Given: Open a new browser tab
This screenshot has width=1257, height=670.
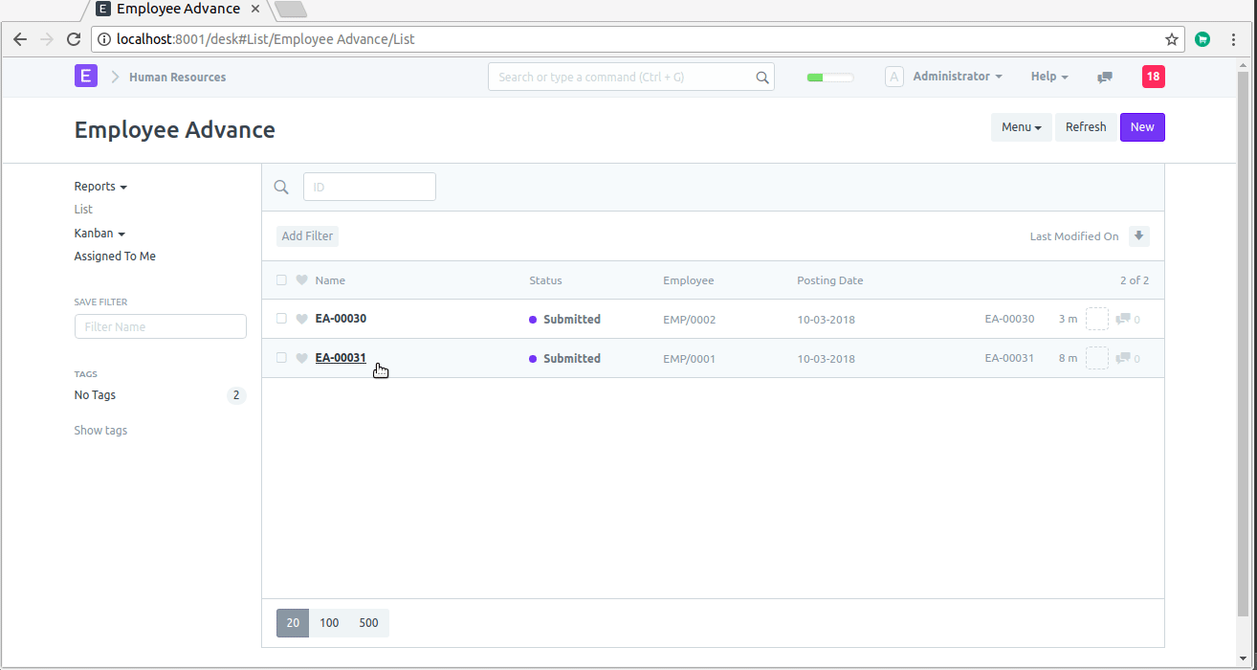Looking at the screenshot, I should [x=290, y=10].
